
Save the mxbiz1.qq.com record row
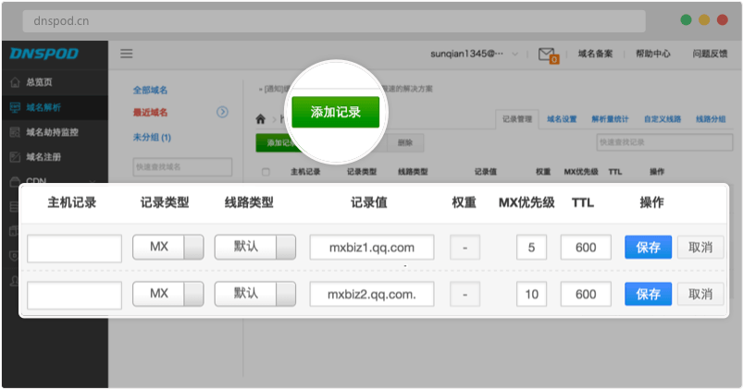648,247
